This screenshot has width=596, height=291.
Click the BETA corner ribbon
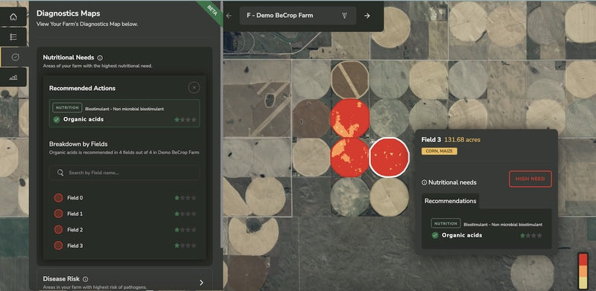pyautogui.click(x=211, y=11)
